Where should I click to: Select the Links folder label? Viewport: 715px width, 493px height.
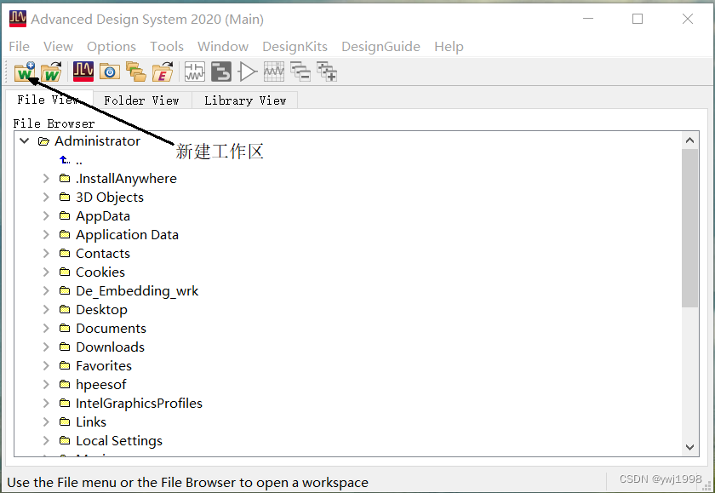tap(91, 421)
